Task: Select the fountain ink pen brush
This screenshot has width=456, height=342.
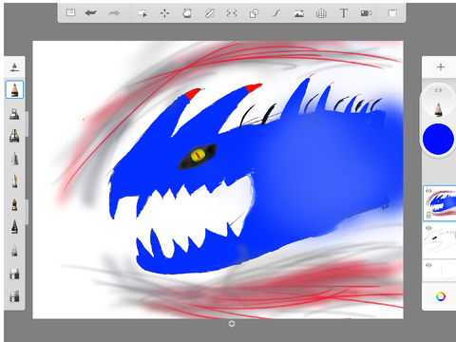Action: coord(14,180)
